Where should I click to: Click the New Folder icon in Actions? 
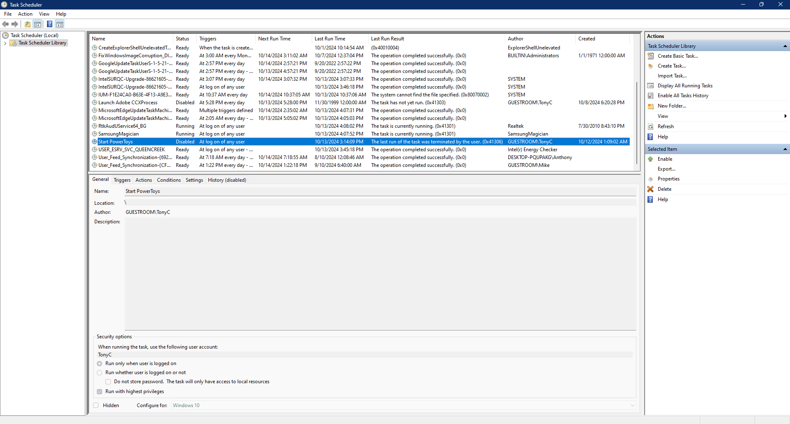(x=651, y=106)
